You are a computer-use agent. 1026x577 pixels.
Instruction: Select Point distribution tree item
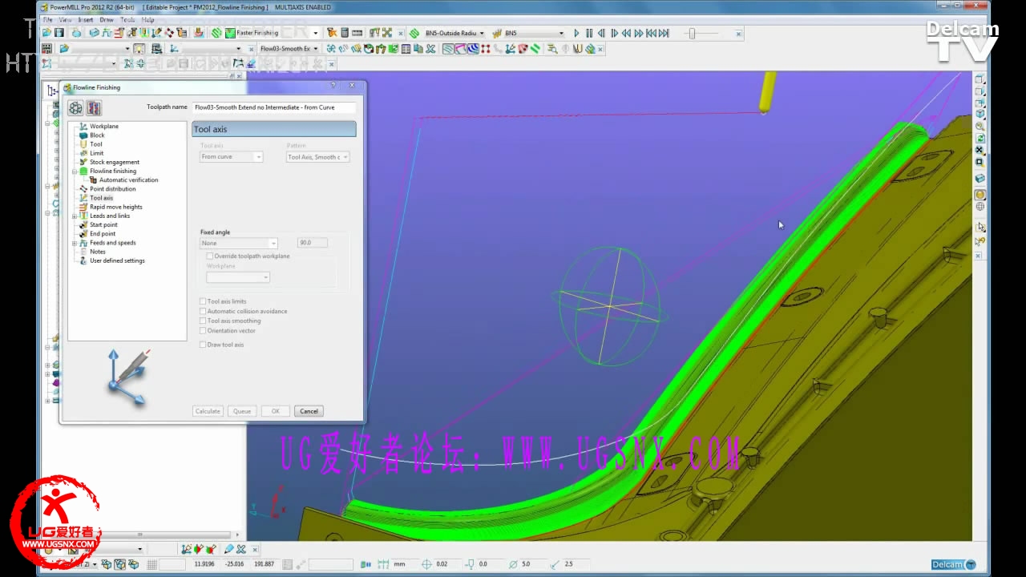(x=113, y=189)
